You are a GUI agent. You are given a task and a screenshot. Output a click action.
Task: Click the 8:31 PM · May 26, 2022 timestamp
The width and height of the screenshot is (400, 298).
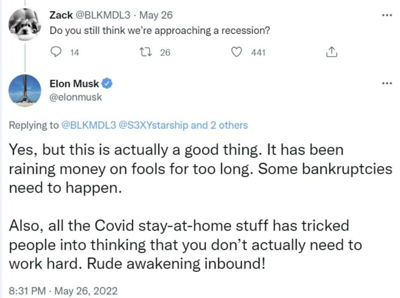coord(63,291)
